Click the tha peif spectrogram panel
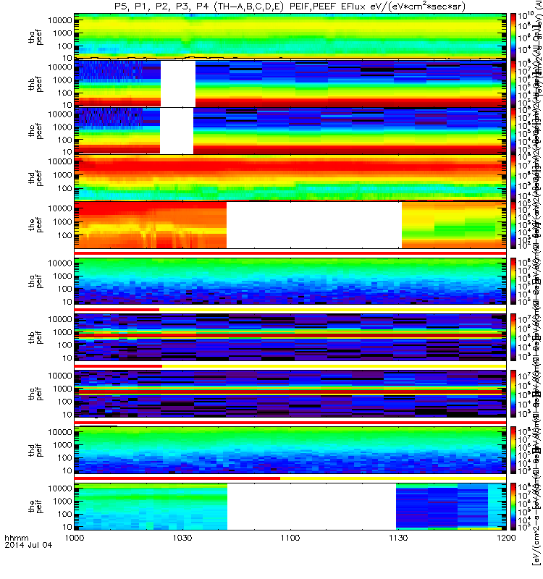Screen dimensions: 543x579 (x=290, y=281)
